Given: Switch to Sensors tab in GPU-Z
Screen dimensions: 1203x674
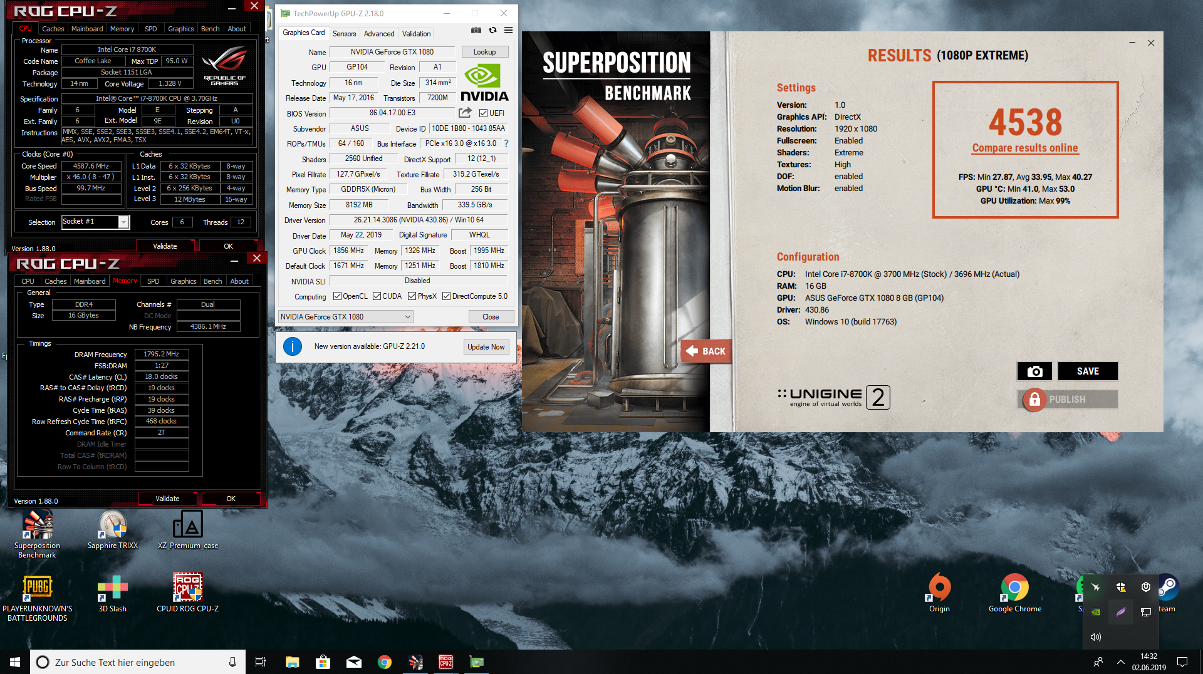Looking at the screenshot, I should click(x=344, y=34).
